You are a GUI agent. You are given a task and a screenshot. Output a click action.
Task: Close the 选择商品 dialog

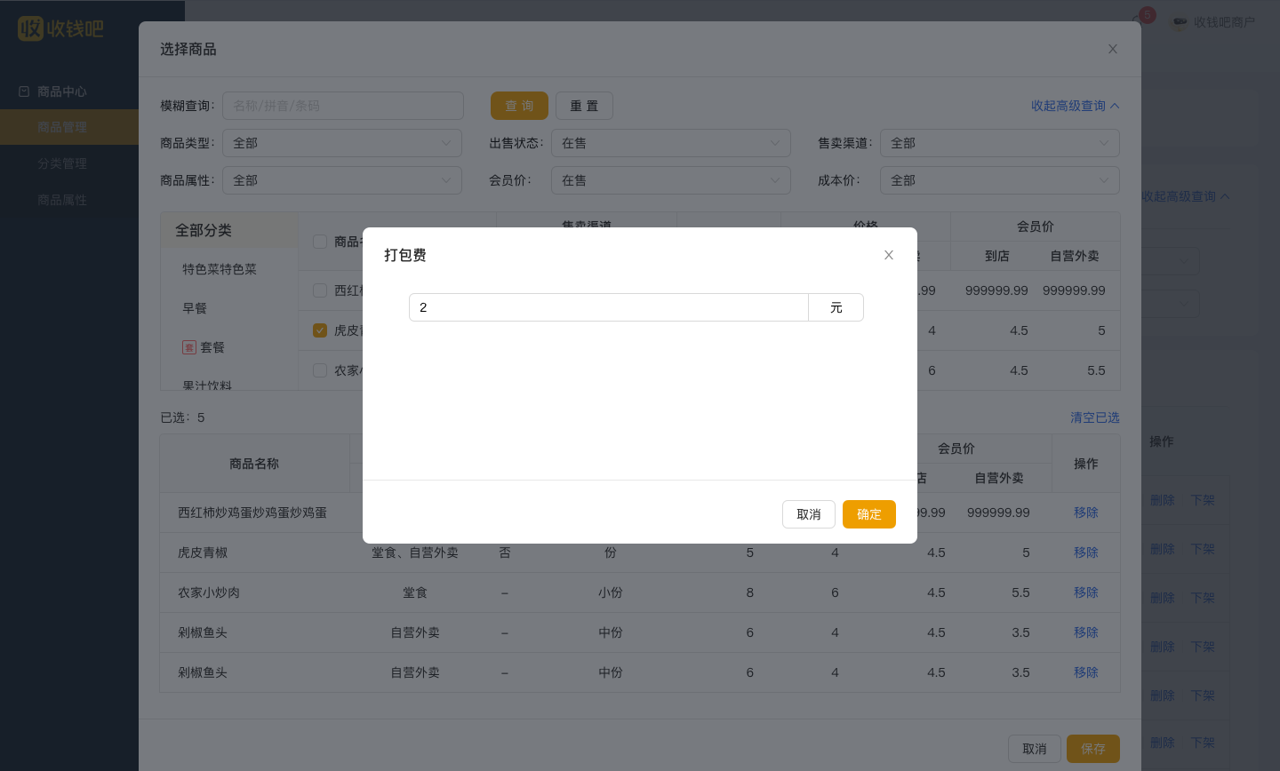[1113, 49]
